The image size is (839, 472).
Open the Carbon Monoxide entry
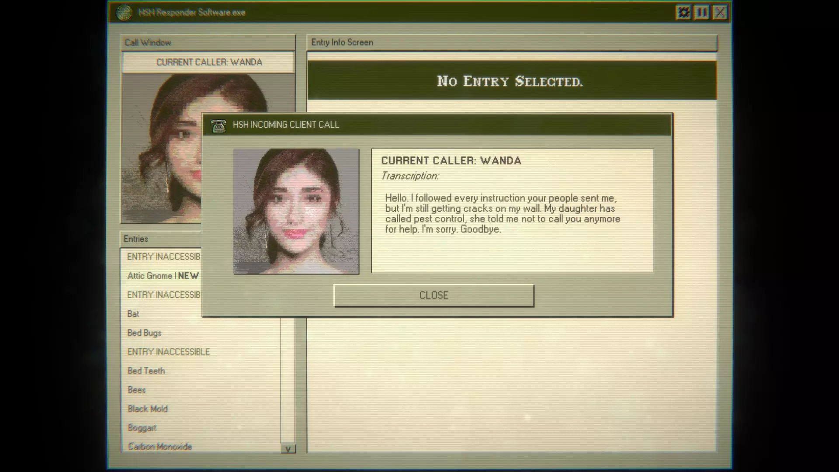coord(159,447)
